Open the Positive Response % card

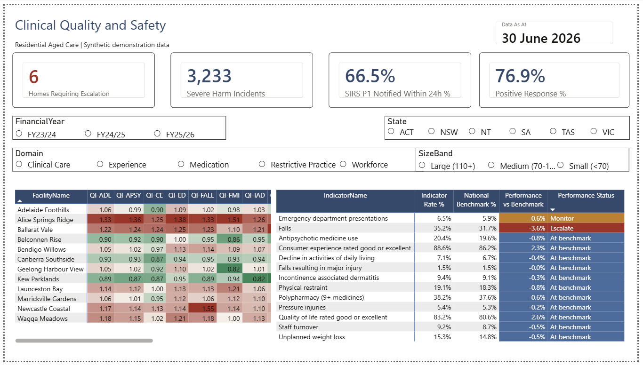[x=554, y=80]
